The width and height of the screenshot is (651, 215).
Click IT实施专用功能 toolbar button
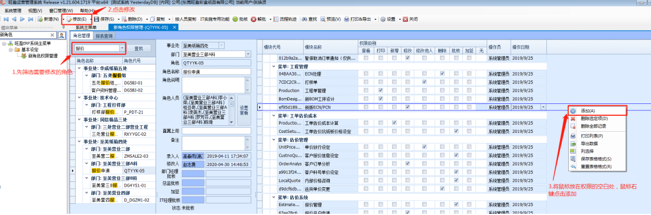coord(215,19)
